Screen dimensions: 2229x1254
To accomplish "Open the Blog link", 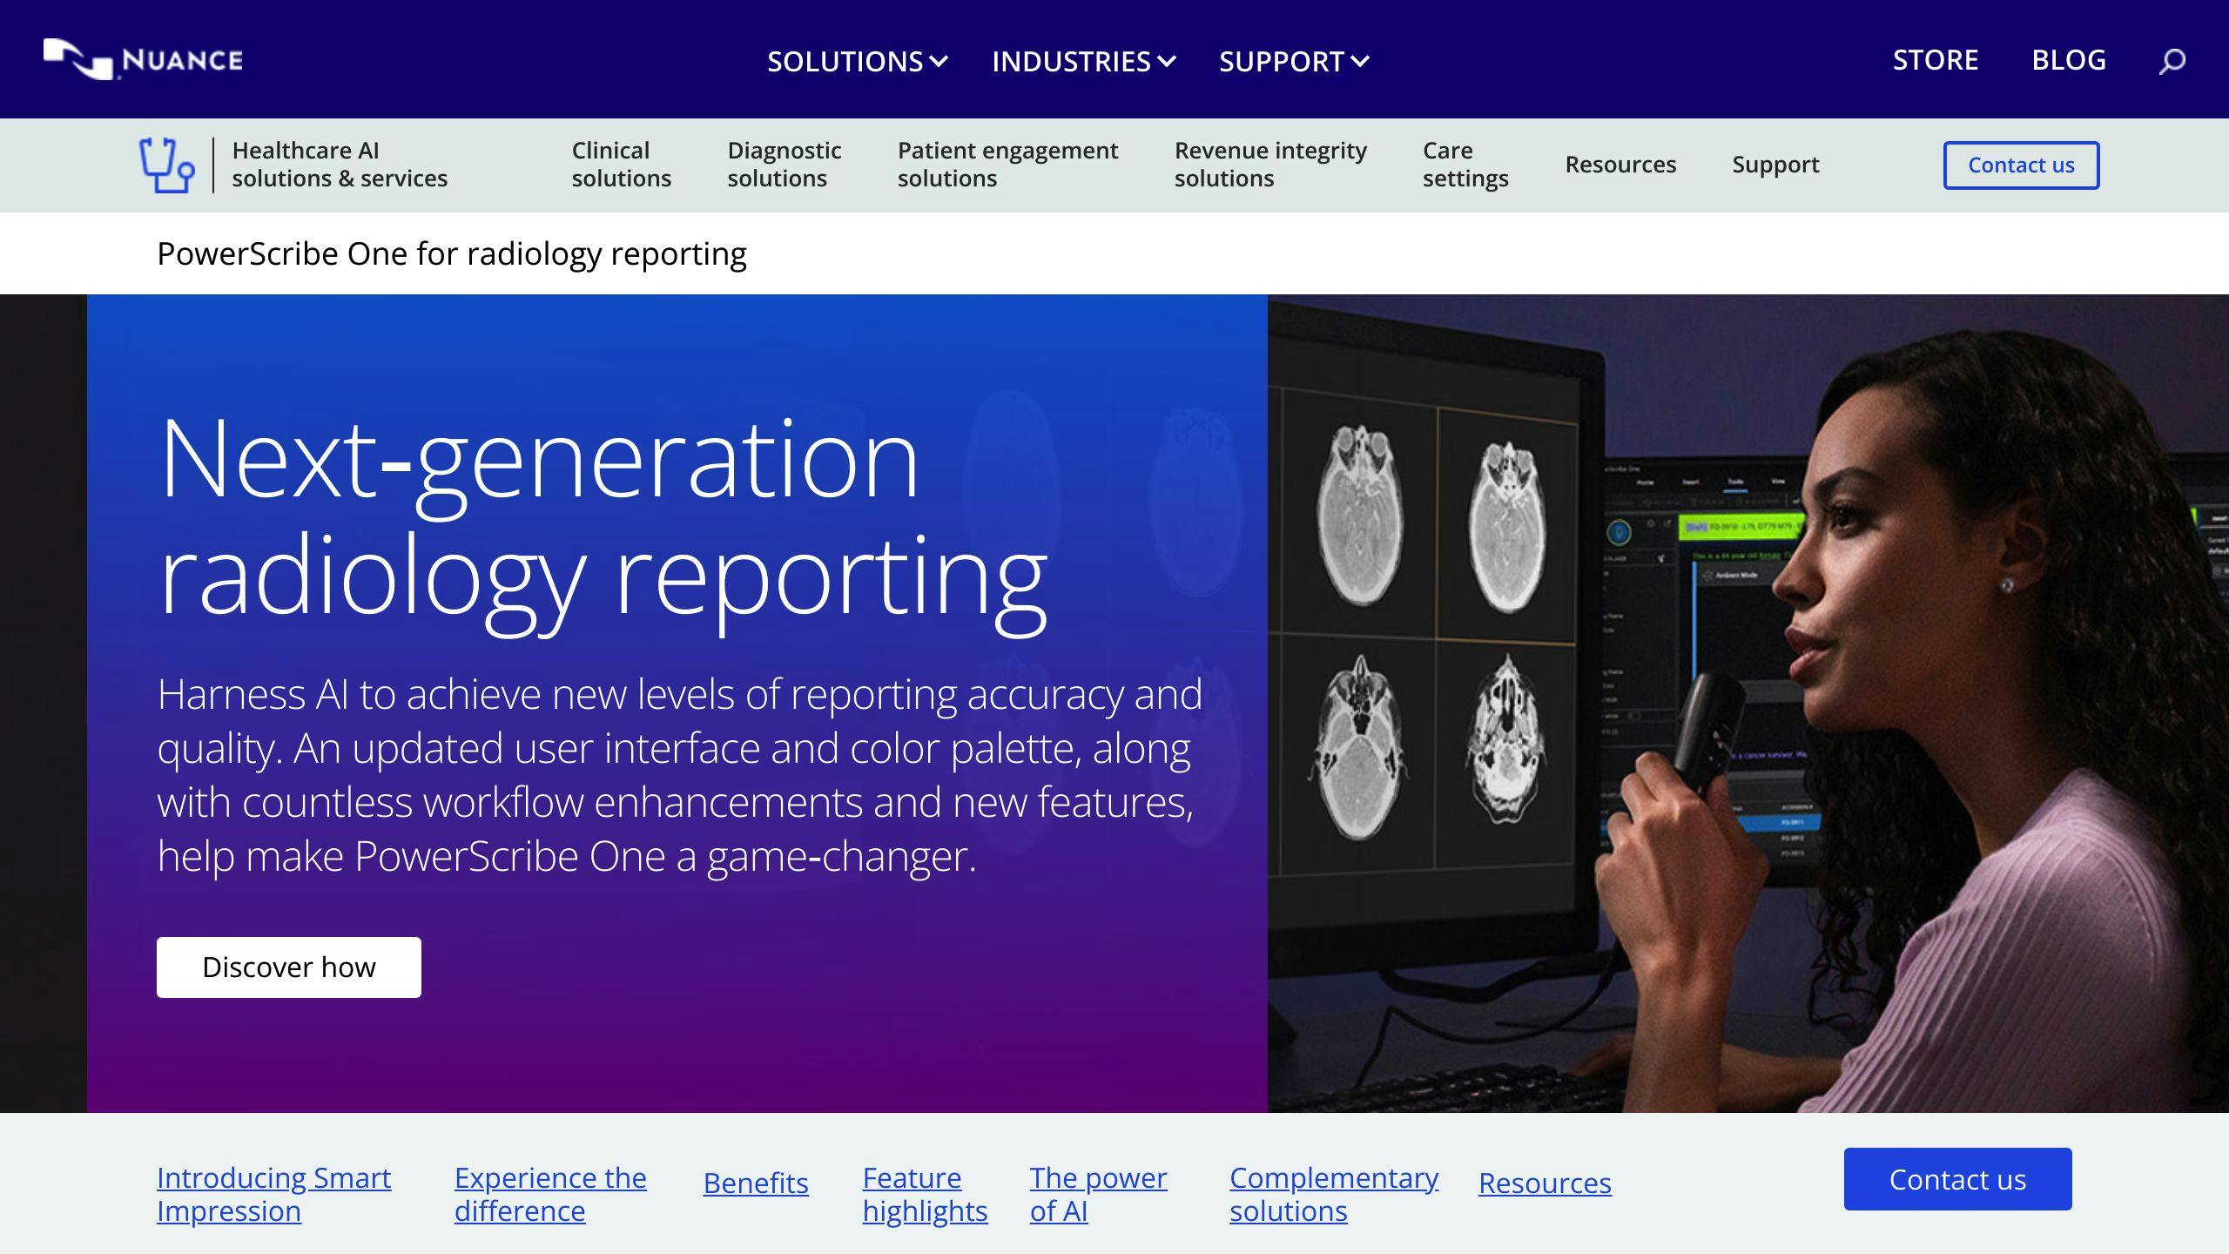I will 2068,59.
